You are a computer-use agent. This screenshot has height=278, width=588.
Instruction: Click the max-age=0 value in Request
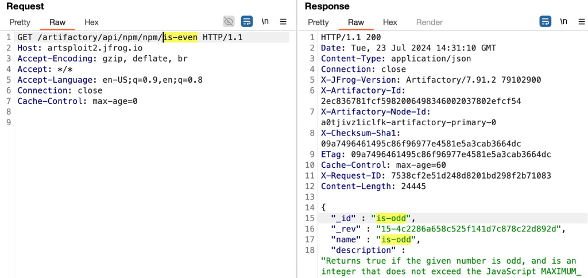click(x=115, y=101)
